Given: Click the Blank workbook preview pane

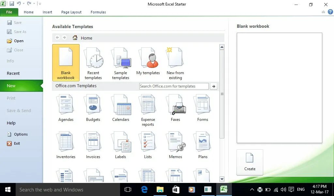Looking at the screenshot, I should coord(279,88).
